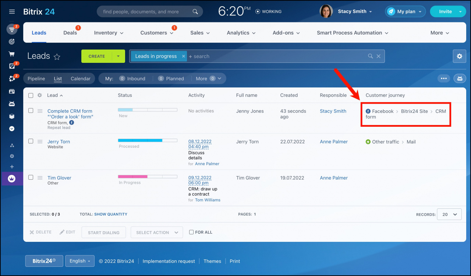Switch to the Deals tab
The image size is (471, 276).
[x=70, y=33]
